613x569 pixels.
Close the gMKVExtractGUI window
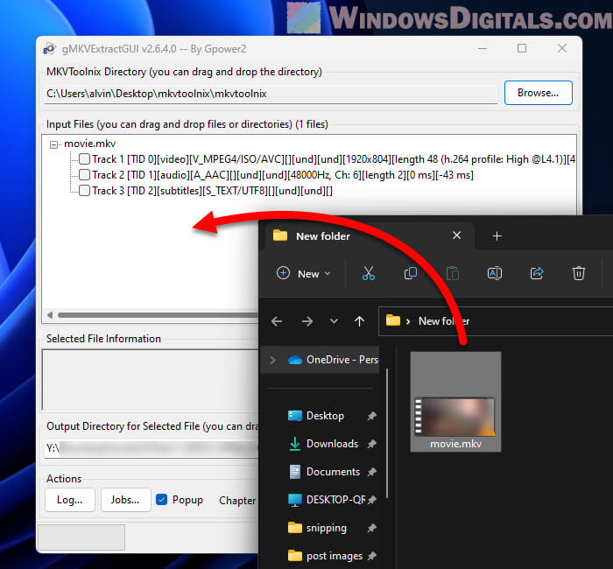pos(562,48)
